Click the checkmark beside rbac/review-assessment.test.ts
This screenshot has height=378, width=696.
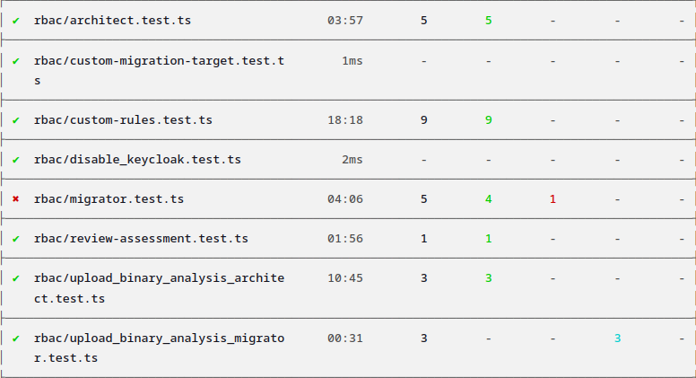(x=16, y=238)
